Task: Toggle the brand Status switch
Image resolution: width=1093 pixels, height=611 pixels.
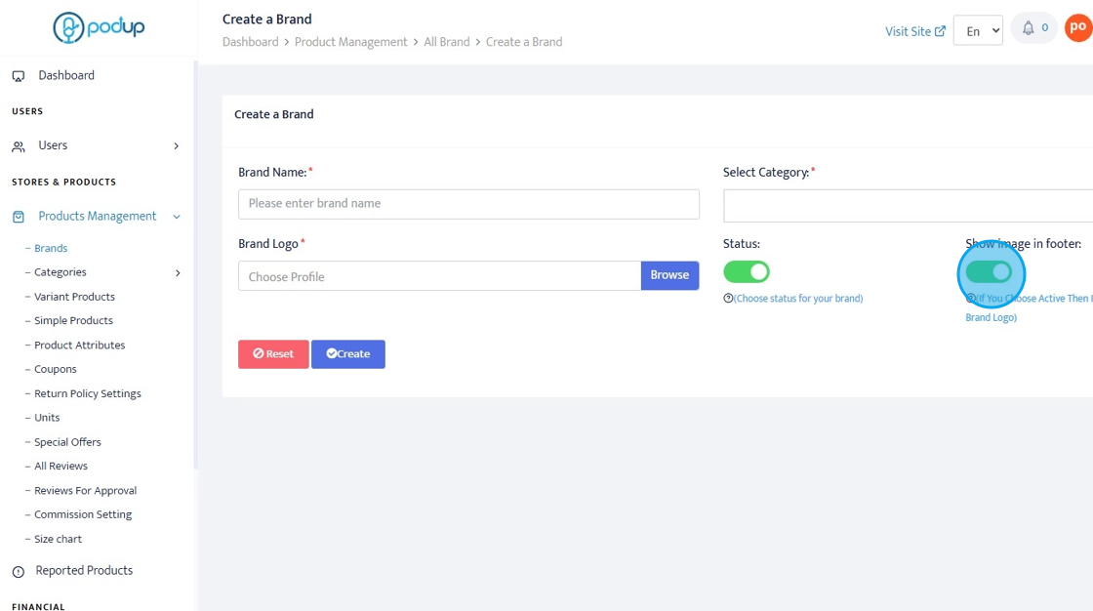Action: pos(747,272)
